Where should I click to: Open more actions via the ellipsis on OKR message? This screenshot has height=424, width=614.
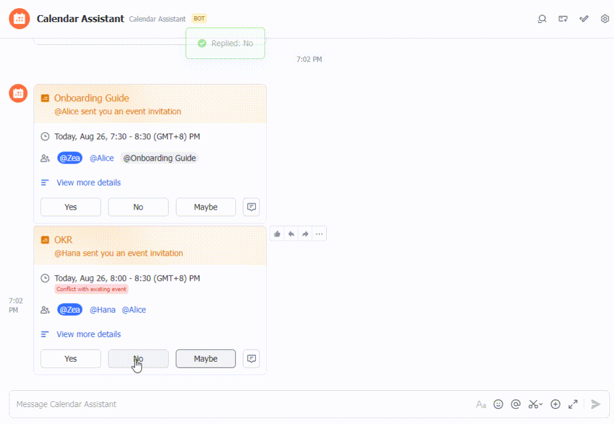[x=319, y=233]
